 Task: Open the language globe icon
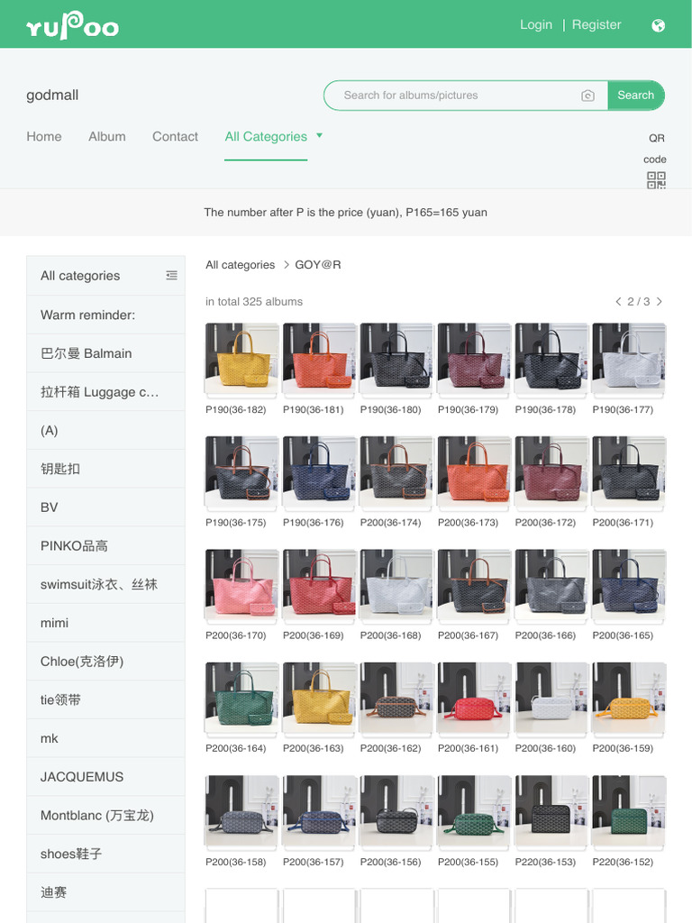coord(659,25)
